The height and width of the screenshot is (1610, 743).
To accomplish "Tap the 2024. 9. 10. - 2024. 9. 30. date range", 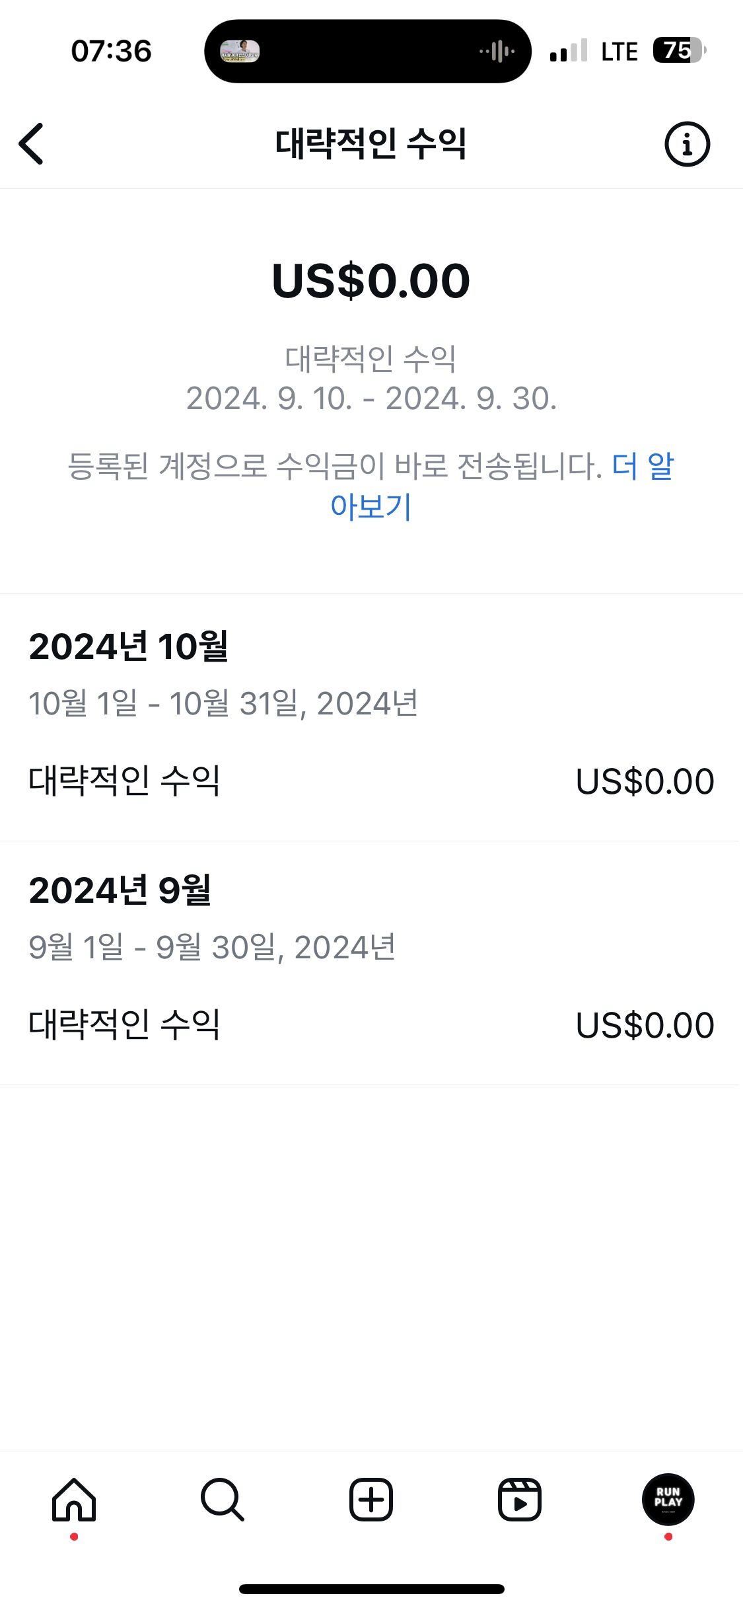I will [x=371, y=398].
